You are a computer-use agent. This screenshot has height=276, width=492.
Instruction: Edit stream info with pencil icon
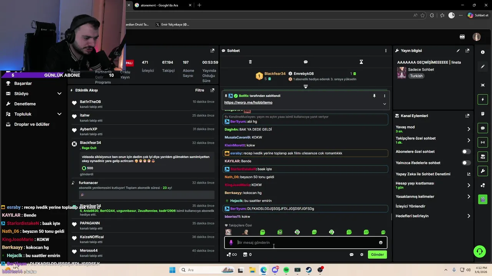(458, 51)
